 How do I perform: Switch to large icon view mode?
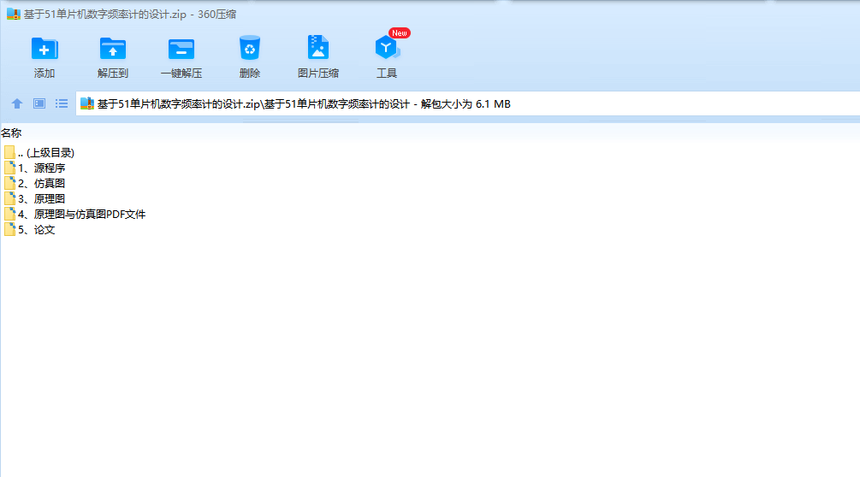[39, 103]
